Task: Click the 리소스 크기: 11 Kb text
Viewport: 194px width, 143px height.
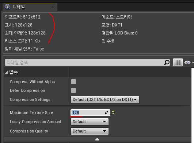Action: point(22,41)
